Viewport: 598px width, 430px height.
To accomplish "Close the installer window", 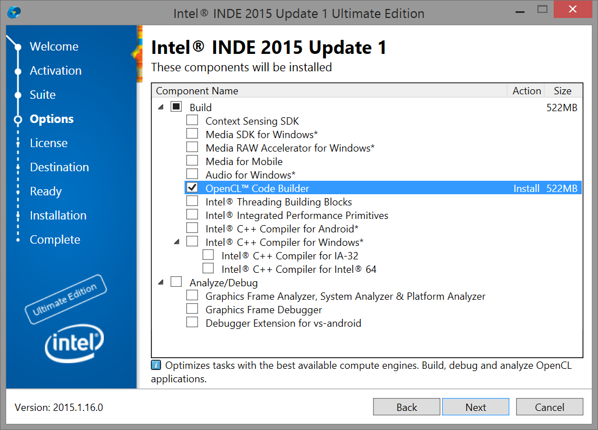I will (573, 9).
